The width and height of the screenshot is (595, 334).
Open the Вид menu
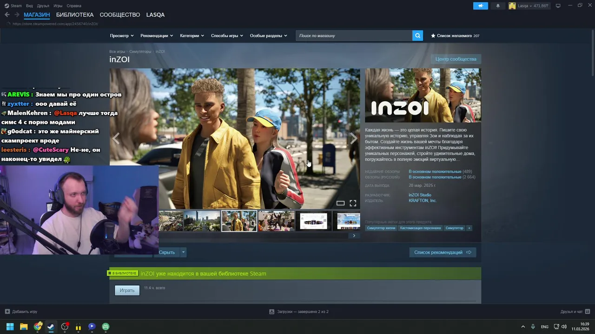(x=29, y=6)
